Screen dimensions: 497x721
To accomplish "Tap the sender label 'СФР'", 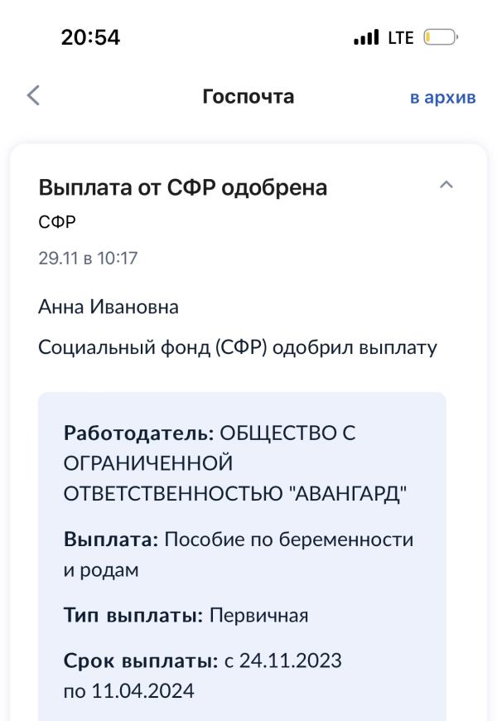I will [x=57, y=222].
